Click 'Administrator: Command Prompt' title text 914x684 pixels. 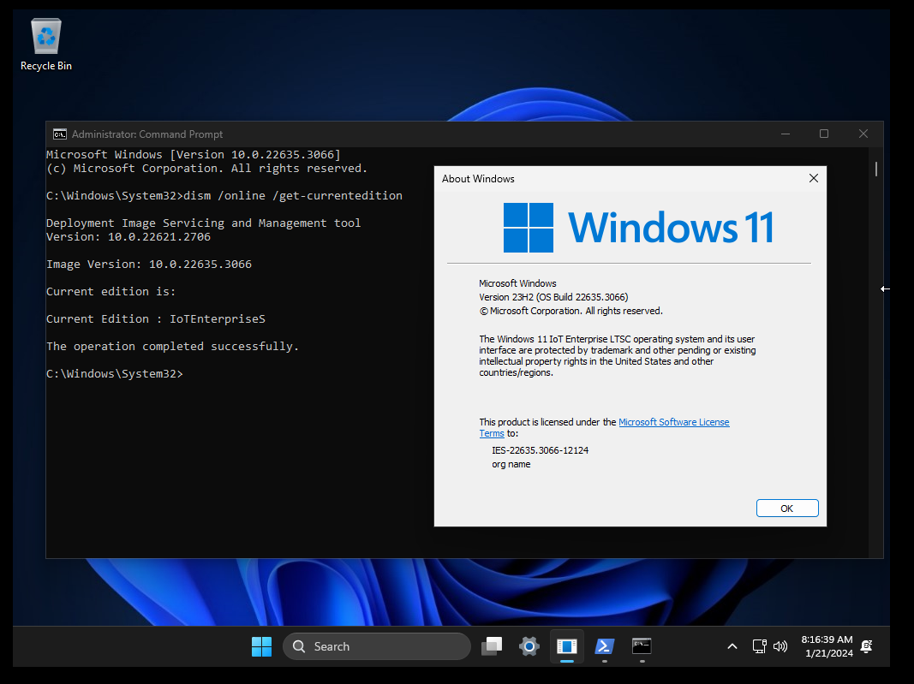pyautogui.click(x=146, y=134)
